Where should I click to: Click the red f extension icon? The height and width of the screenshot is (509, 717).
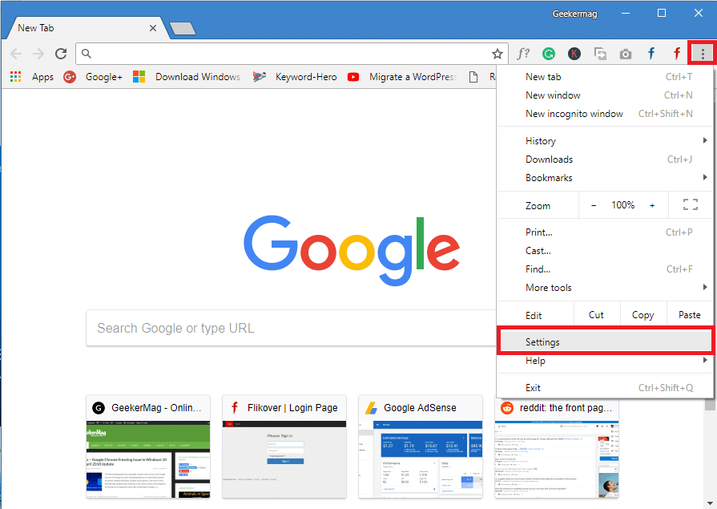[677, 54]
